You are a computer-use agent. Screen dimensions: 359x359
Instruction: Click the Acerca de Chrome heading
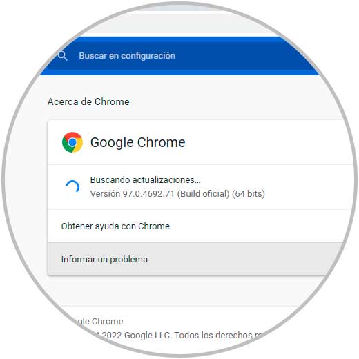[88, 101]
